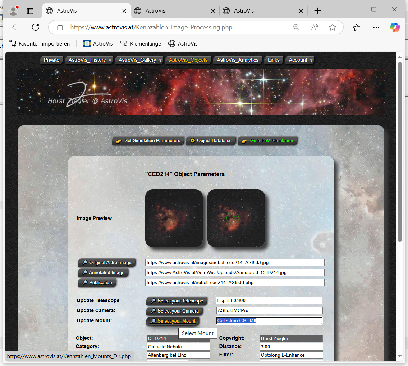408x366 pixels.
Task: Reload the current page
Action: pos(36,27)
